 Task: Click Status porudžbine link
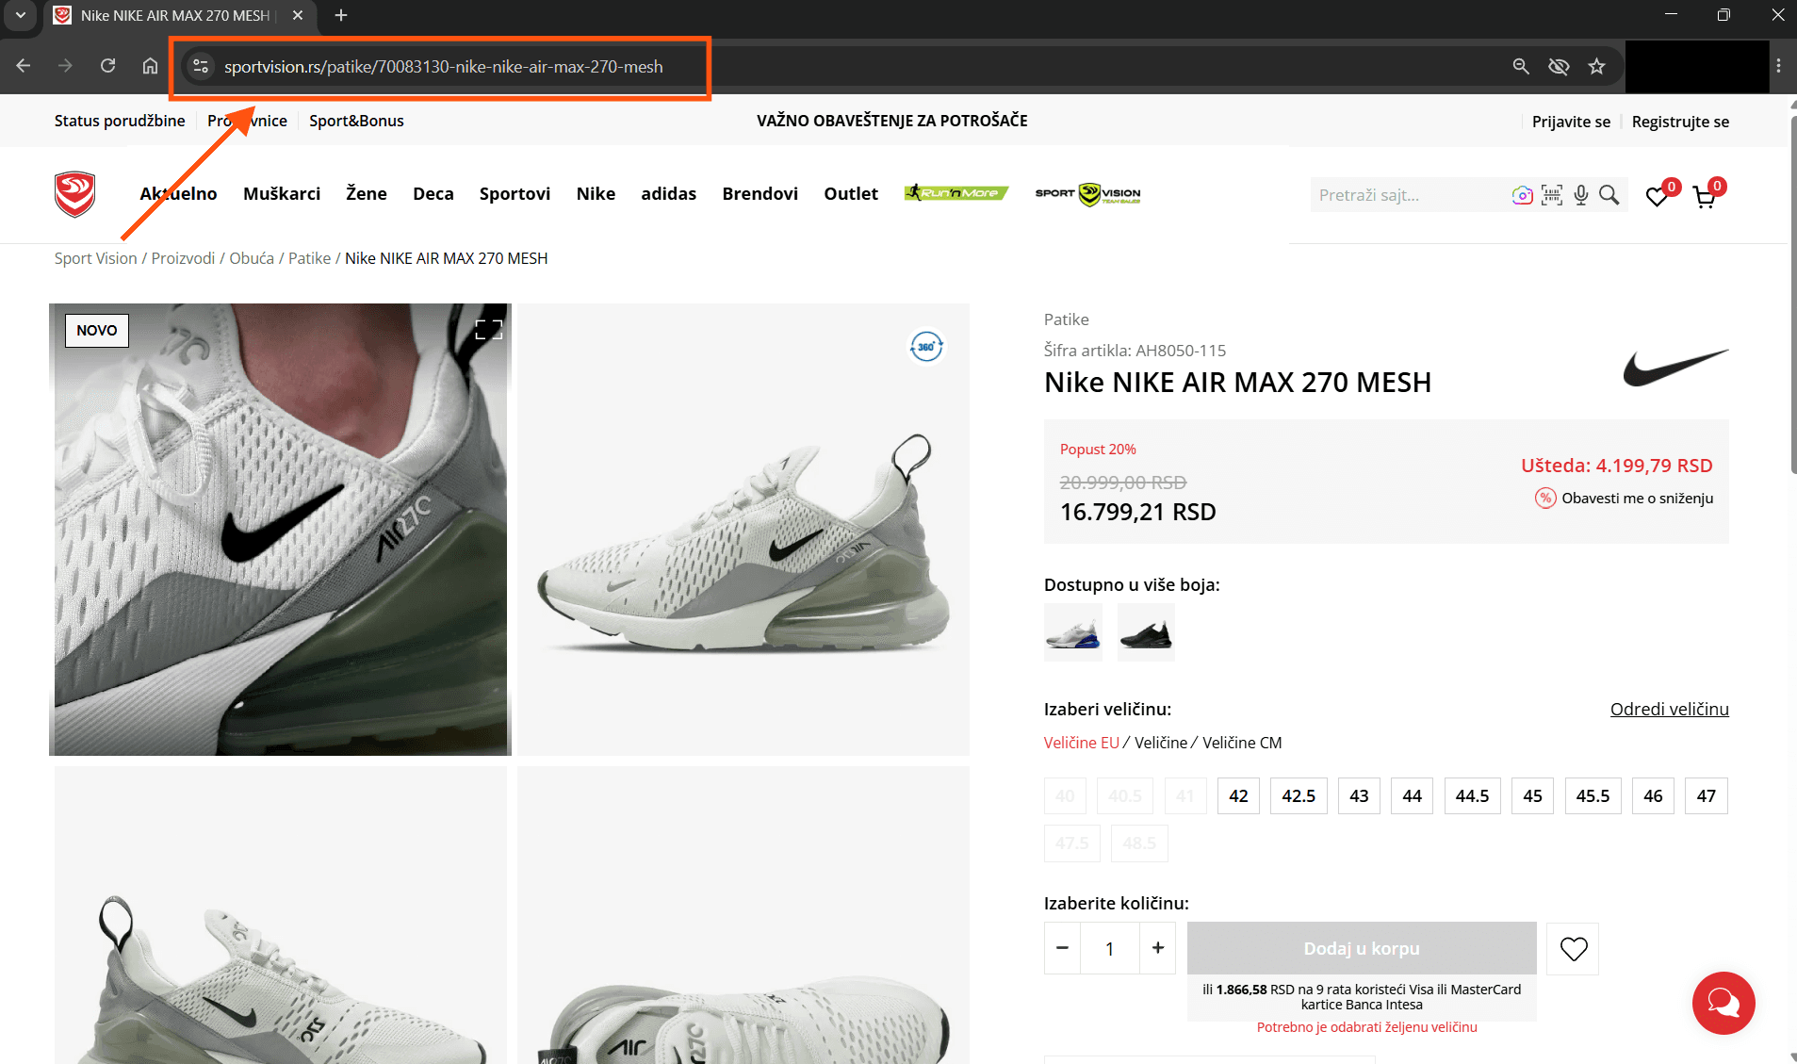click(x=120, y=121)
